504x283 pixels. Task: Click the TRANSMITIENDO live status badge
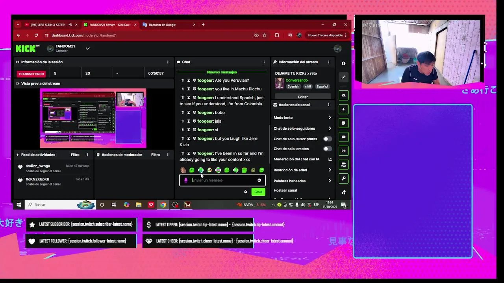(x=31, y=74)
